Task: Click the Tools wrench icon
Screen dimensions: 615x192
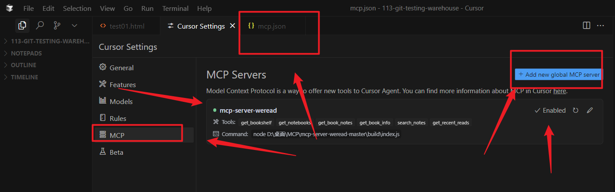Action: pyautogui.click(x=216, y=122)
